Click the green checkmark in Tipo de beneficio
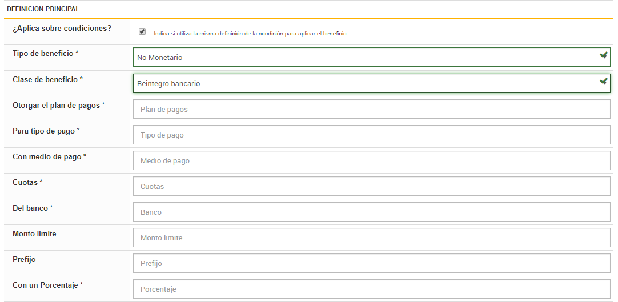 603,55
